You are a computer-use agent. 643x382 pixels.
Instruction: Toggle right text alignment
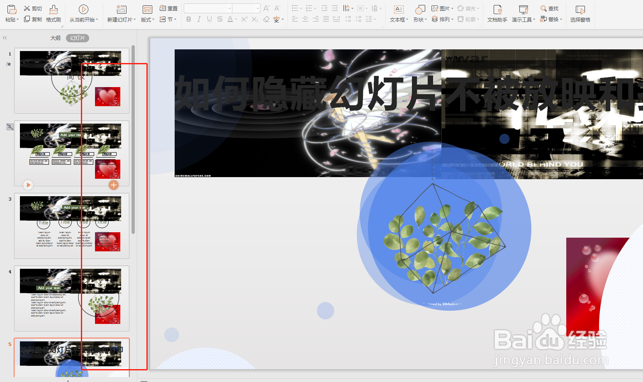pyautogui.click(x=316, y=19)
